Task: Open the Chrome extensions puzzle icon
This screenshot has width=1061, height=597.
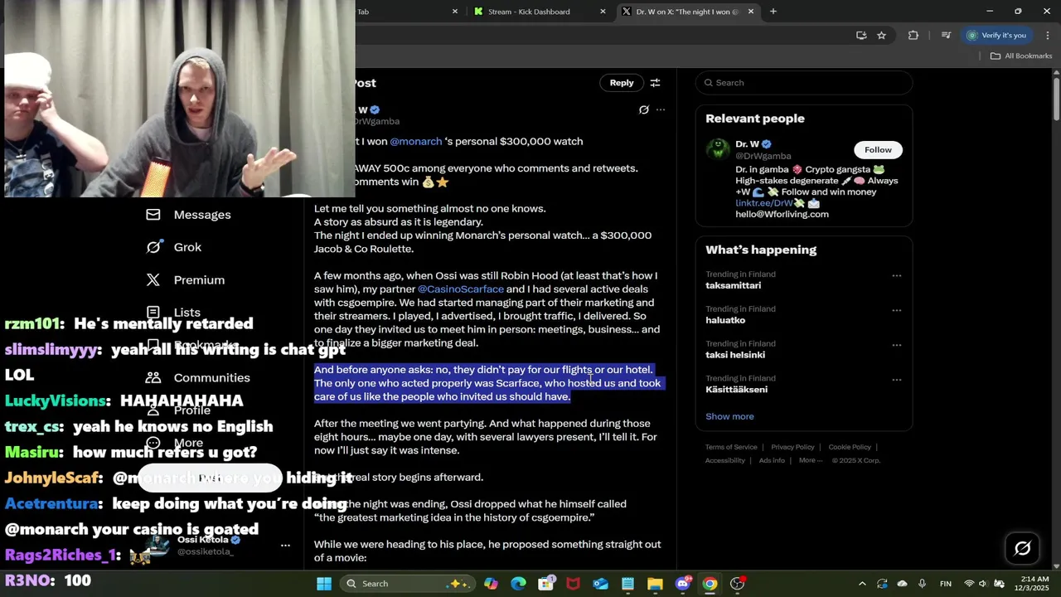Action: point(913,35)
